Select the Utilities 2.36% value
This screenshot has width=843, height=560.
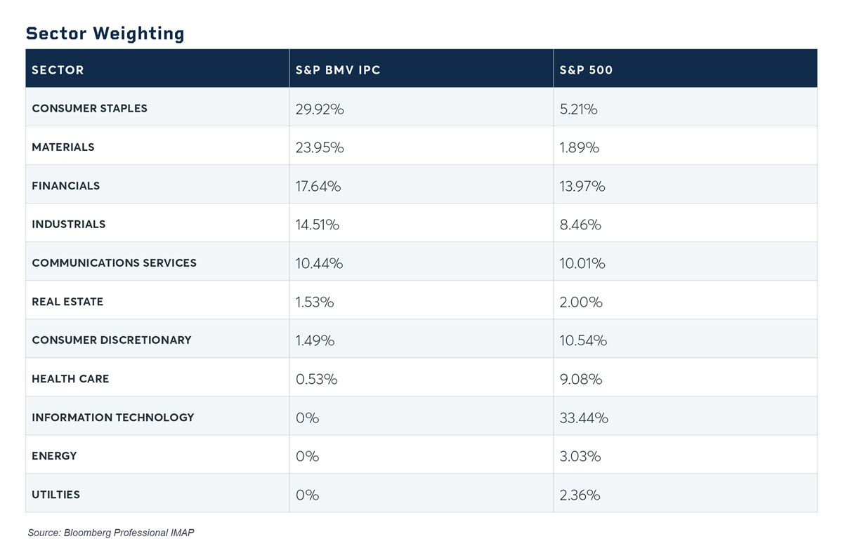pos(580,495)
